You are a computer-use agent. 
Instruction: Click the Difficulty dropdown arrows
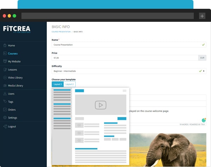[x=204, y=71]
